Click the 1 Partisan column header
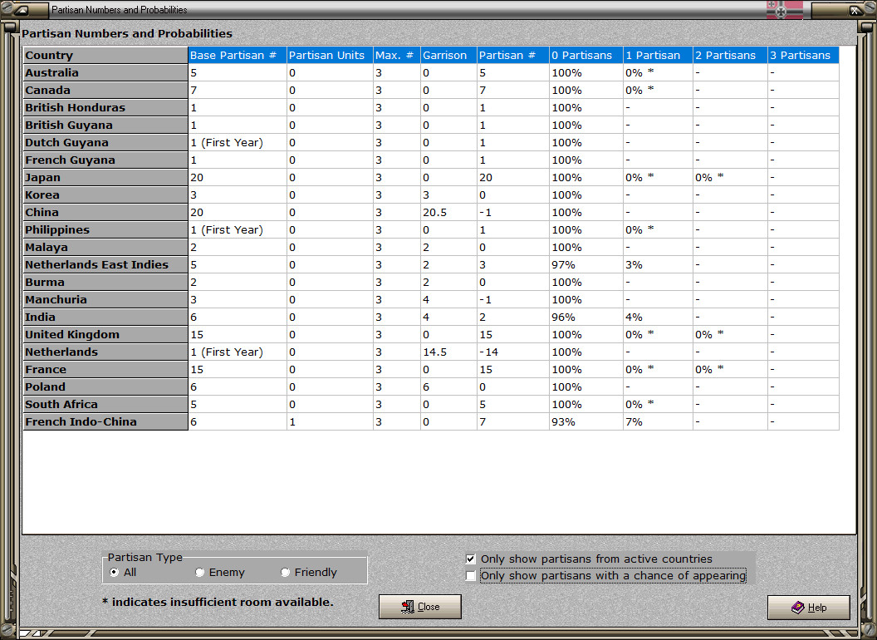Screen dimensions: 877x640 [658, 55]
